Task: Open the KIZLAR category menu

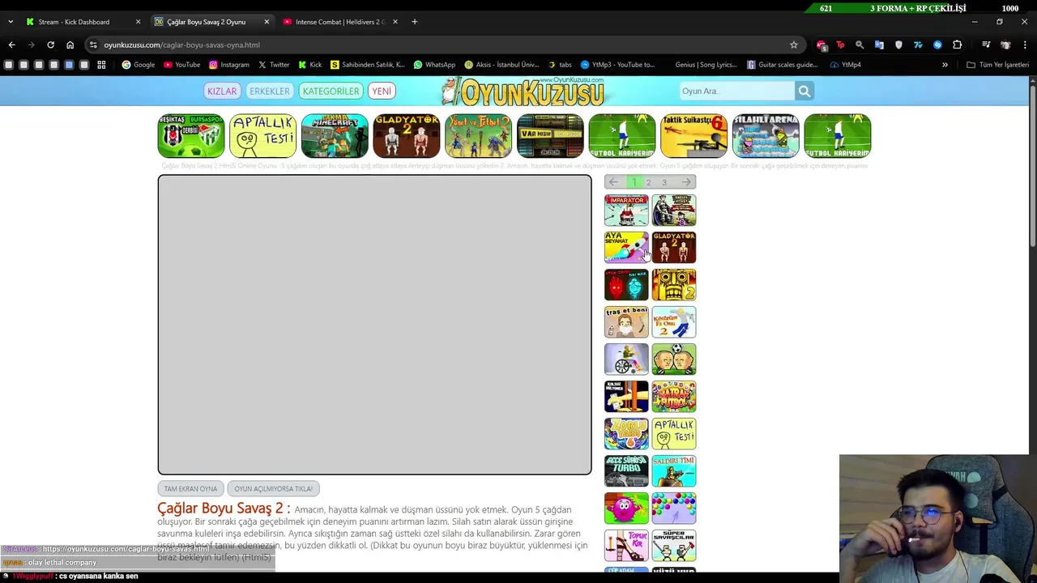Action: pyautogui.click(x=222, y=91)
